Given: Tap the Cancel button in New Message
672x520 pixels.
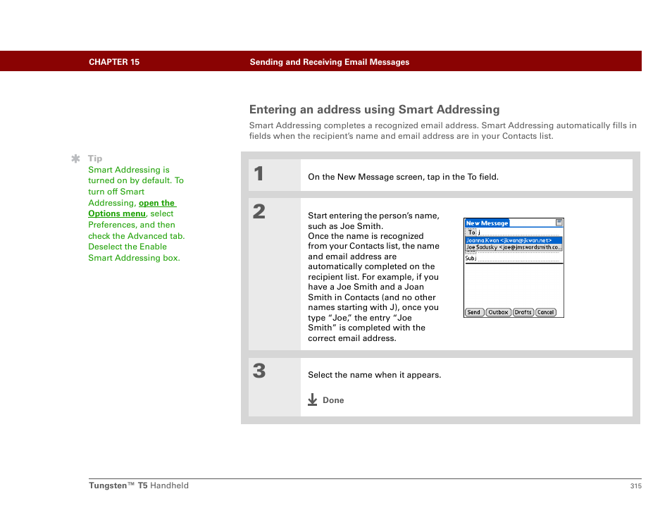Looking at the screenshot, I should pyautogui.click(x=546, y=312).
